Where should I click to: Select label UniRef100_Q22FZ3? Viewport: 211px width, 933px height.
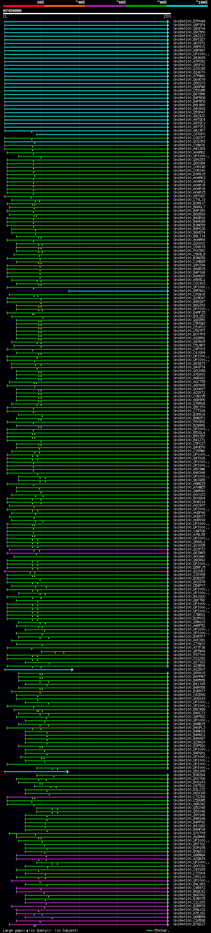pos(189,549)
